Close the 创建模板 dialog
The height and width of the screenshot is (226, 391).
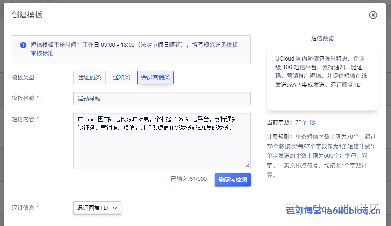pos(373,15)
